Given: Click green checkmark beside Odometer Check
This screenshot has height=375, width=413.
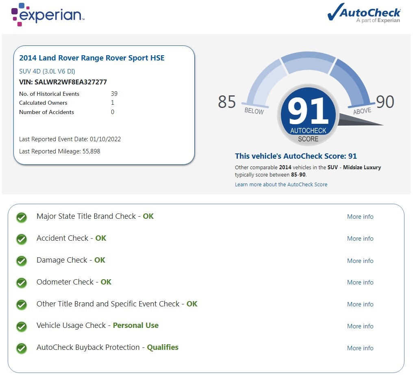Looking at the screenshot, I should coord(22,283).
